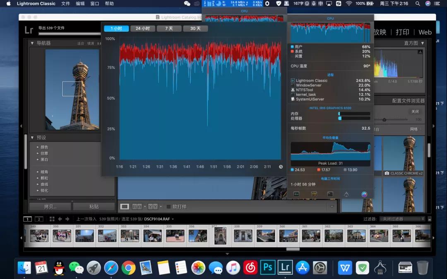The image size is (447, 279).
Task: Switch CPU graph to 24 小时 tab
Action: coord(143,29)
